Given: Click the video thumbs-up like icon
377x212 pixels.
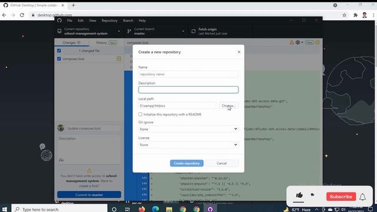Looking at the screenshot, I should point(299,196).
